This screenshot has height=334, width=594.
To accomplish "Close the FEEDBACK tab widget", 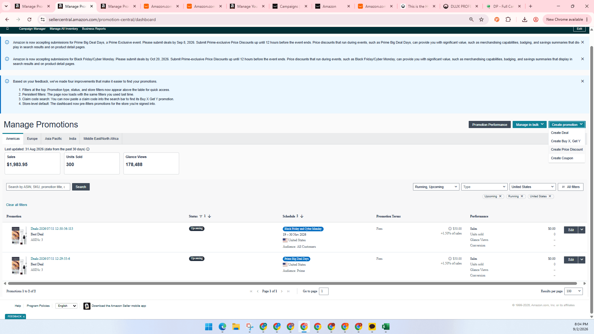I will coord(24,317).
